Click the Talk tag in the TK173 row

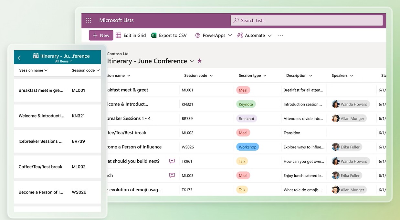click(242, 190)
